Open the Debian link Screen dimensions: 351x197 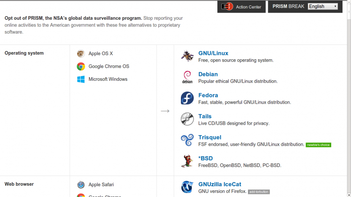pyautogui.click(x=208, y=74)
